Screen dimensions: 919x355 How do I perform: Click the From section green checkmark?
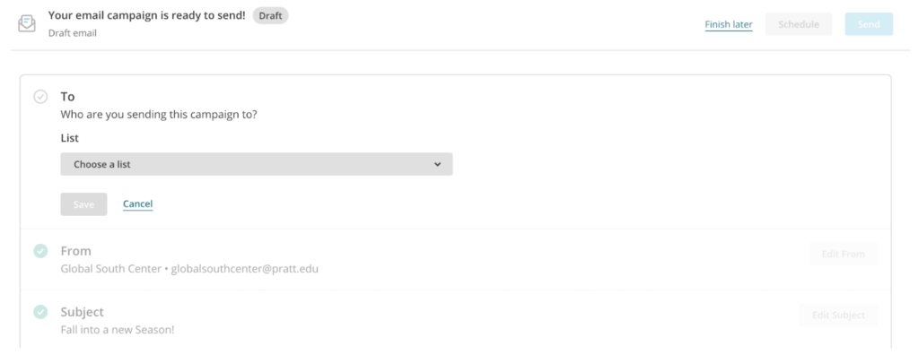[x=40, y=251]
